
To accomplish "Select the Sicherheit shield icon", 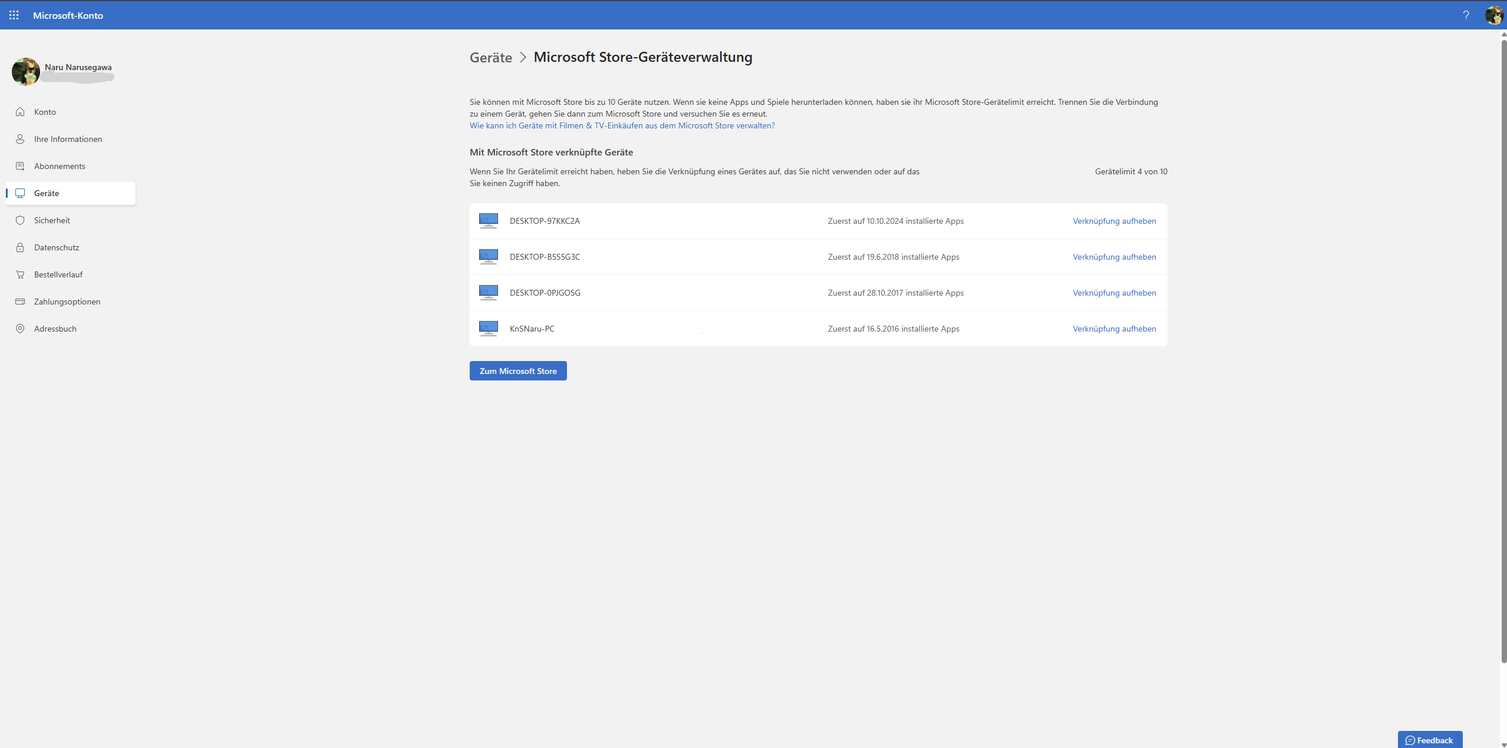I will coord(20,220).
